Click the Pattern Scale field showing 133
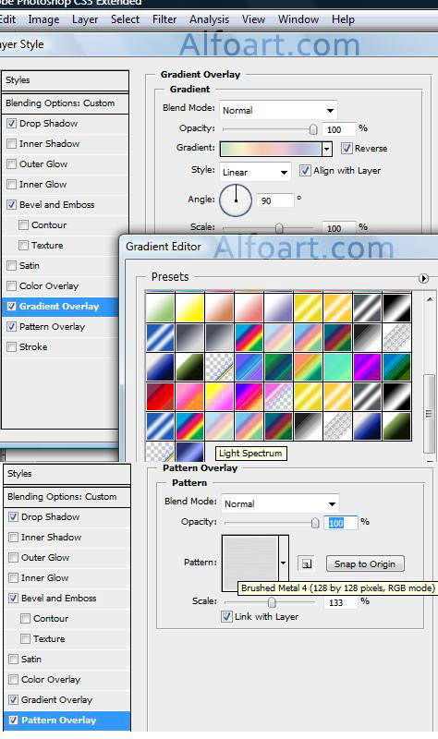This screenshot has width=438, height=739. (340, 602)
